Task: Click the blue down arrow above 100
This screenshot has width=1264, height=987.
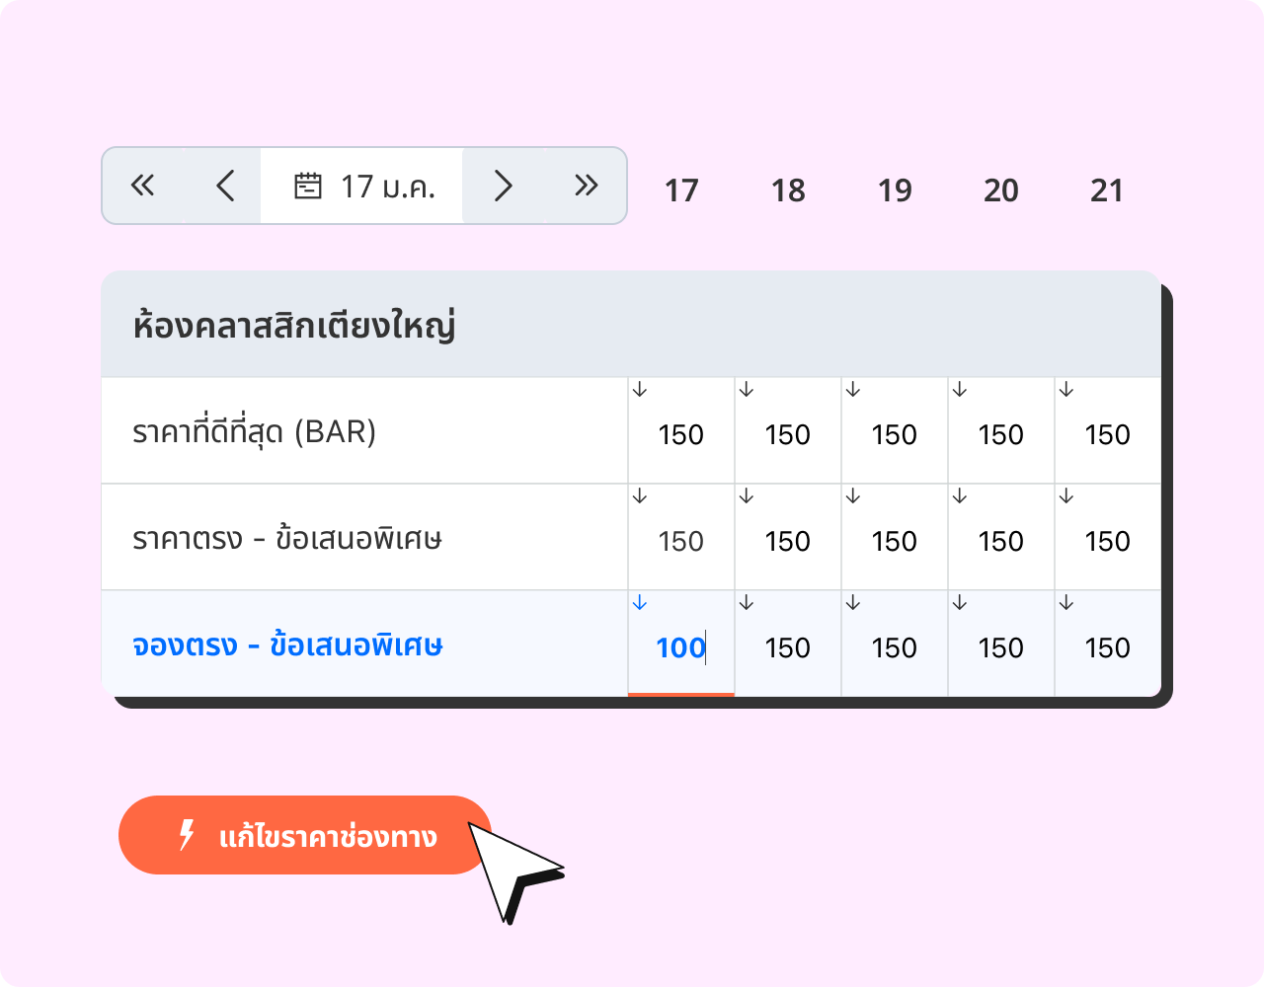Action: coord(640,603)
